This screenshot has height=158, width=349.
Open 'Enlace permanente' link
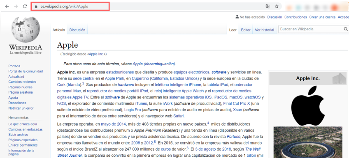click(23, 145)
